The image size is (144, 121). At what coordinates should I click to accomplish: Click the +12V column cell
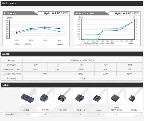tap(81, 65)
